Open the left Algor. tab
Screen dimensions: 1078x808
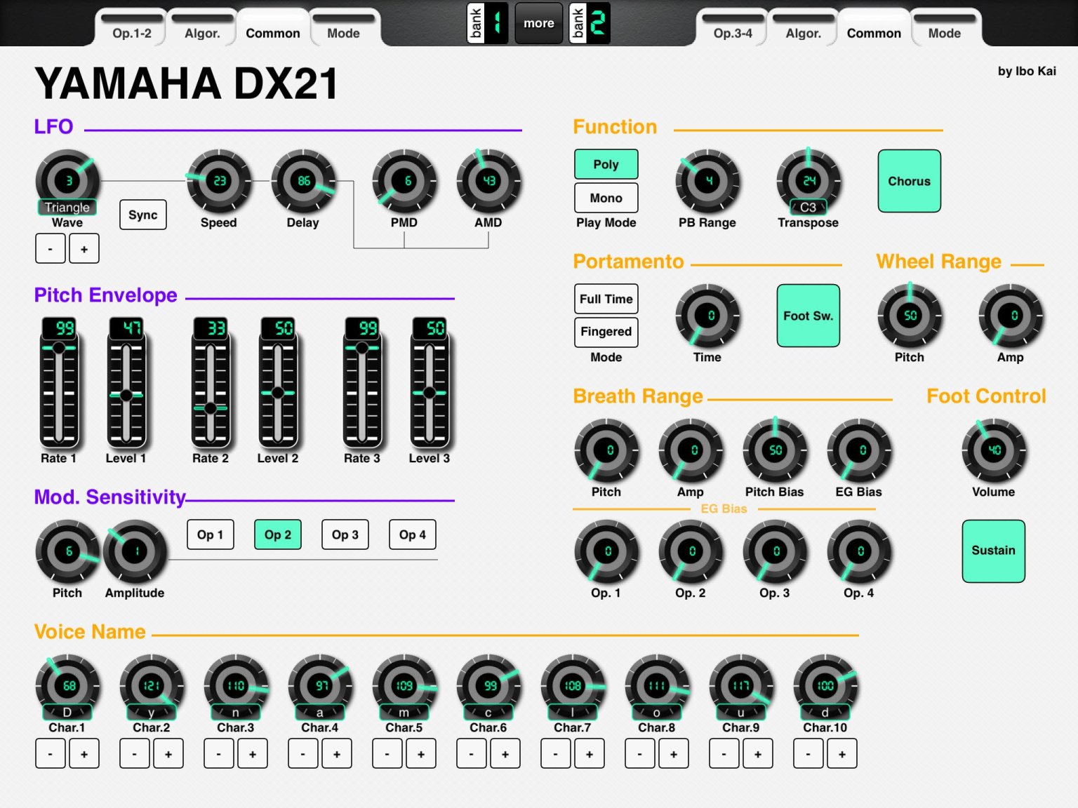click(202, 29)
